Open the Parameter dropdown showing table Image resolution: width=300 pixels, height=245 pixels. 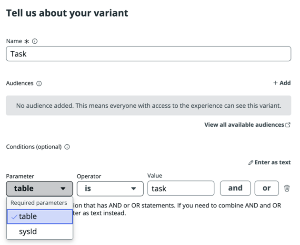point(40,188)
